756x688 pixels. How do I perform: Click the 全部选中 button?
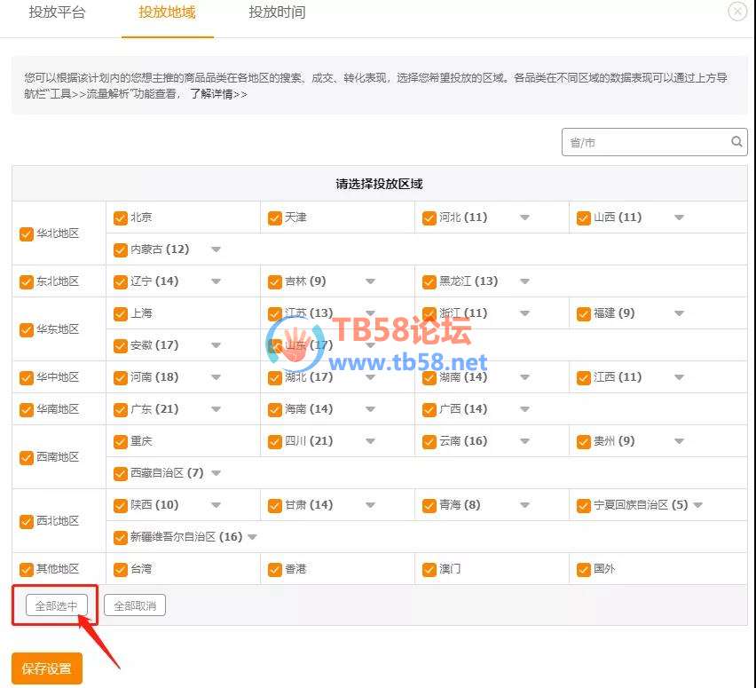(56, 606)
